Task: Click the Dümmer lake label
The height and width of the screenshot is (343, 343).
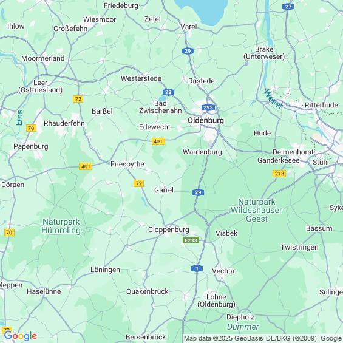Action: (x=243, y=327)
